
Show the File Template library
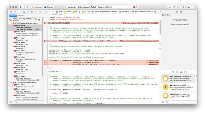pyautogui.click(x=173, y=72)
